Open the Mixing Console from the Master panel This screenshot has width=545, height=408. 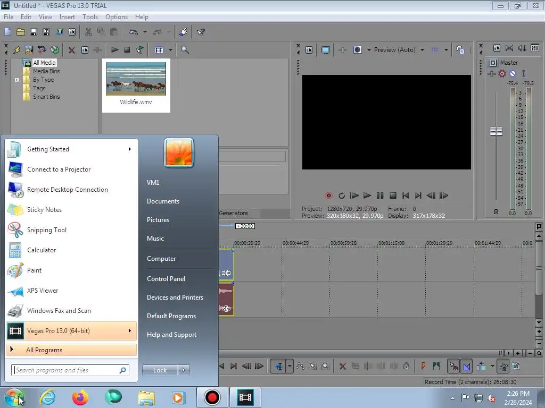pos(535,48)
